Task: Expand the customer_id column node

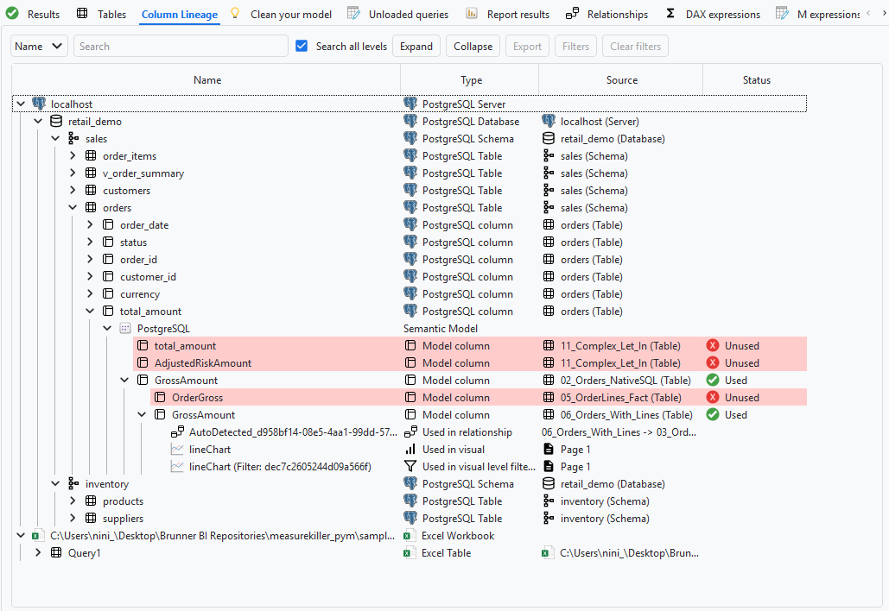Action: 90,276
